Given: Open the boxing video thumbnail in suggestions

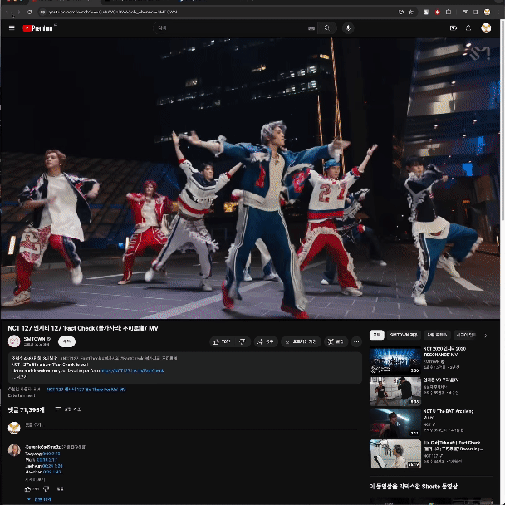Looking at the screenshot, I should 395,391.
